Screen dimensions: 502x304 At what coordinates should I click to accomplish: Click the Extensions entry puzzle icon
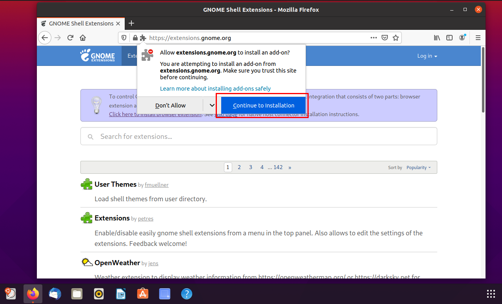87,218
